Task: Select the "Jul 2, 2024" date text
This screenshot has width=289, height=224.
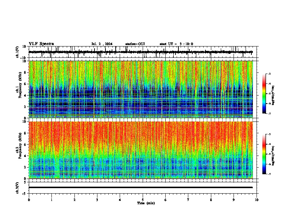Action: point(102,44)
